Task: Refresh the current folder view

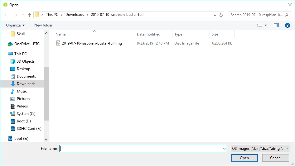Action: [221, 15]
